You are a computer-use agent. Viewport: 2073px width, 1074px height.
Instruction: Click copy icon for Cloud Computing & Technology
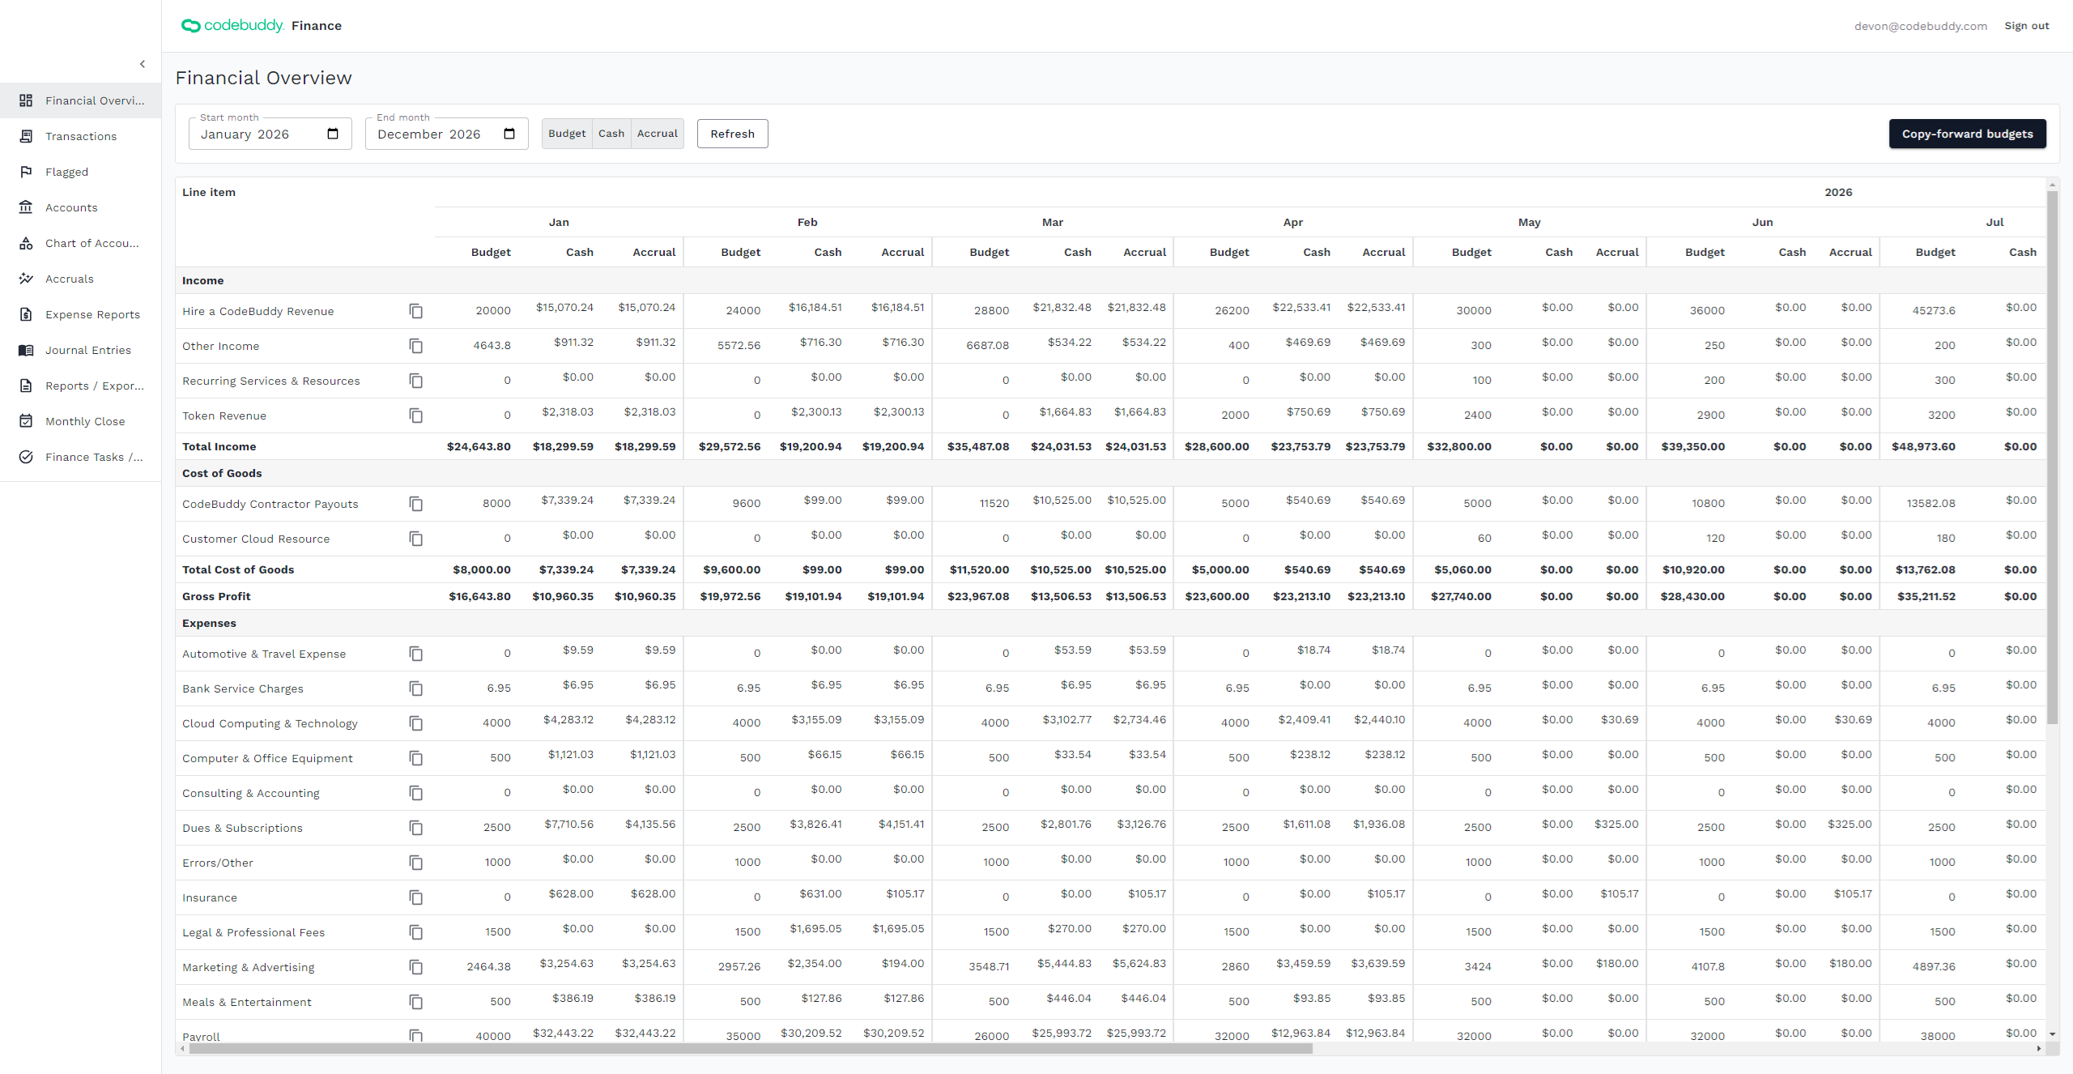(415, 723)
